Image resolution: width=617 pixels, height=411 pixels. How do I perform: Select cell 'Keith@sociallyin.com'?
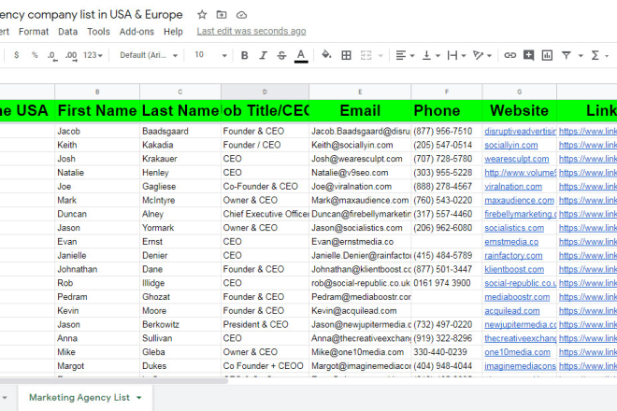tap(360, 145)
